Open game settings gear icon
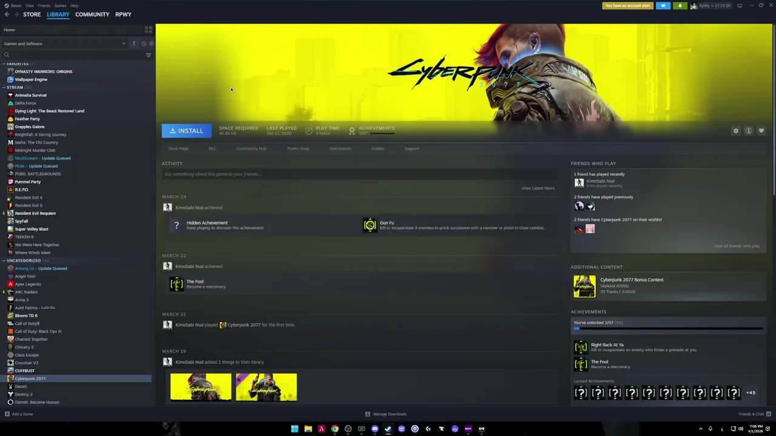The width and height of the screenshot is (776, 436). coord(736,131)
